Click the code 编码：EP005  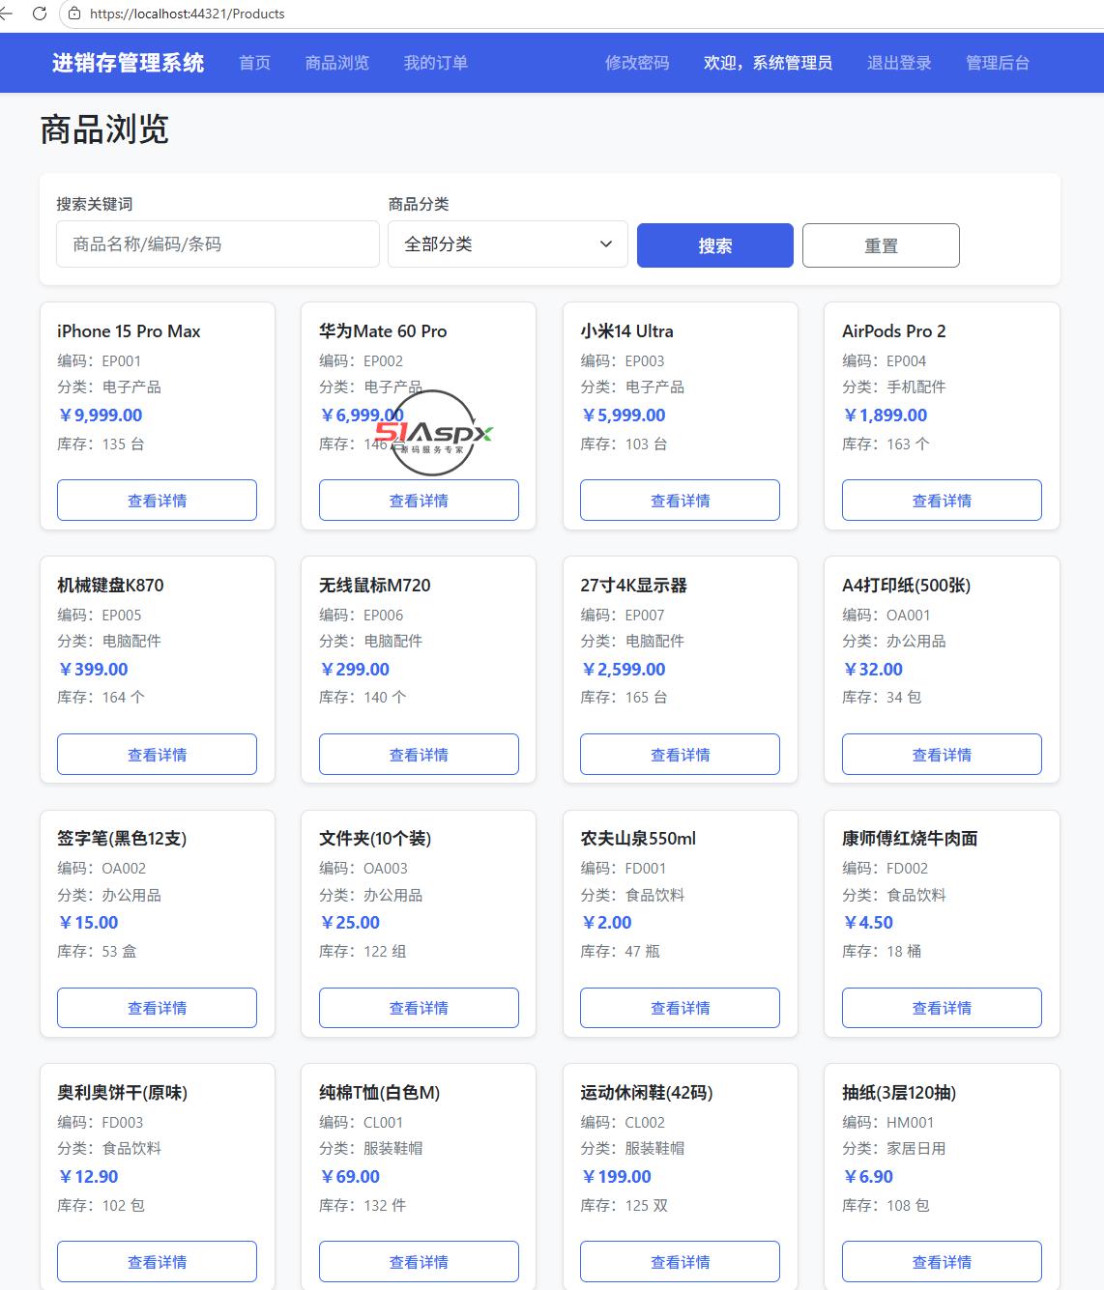pyautogui.click(x=100, y=615)
